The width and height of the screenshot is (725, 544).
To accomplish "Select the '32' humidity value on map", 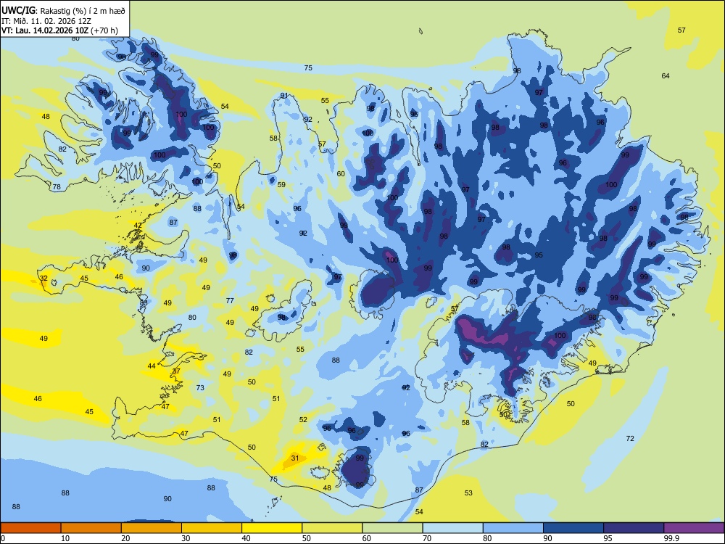I will coord(43,278).
